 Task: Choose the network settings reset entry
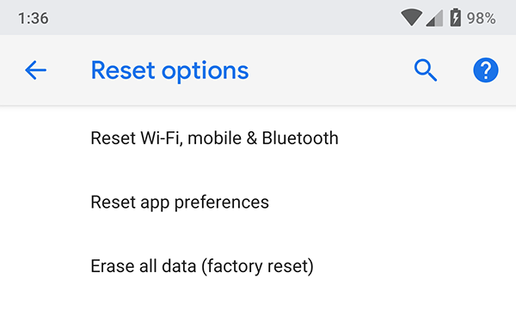click(258, 138)
